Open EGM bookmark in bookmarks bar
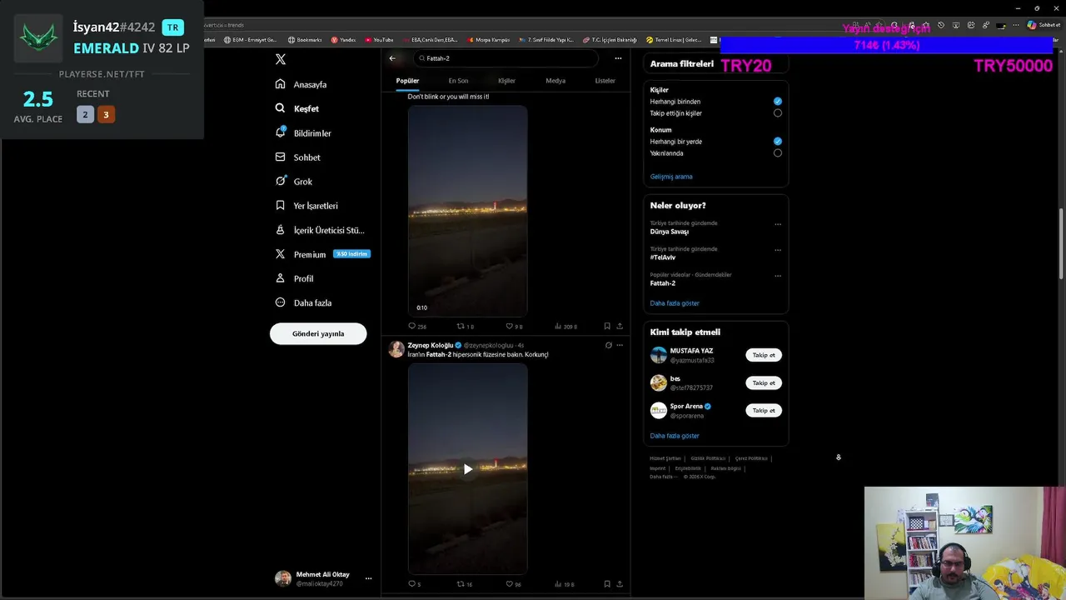Image resolution: width=1066 pixels, height=600 pixels. tap(250, 39)
